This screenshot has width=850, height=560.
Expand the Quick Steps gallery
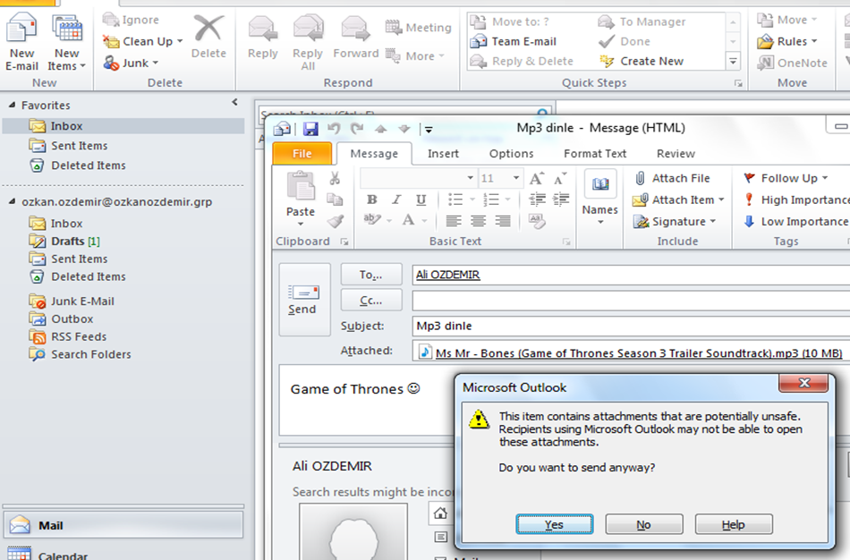[x=733, y=61]
